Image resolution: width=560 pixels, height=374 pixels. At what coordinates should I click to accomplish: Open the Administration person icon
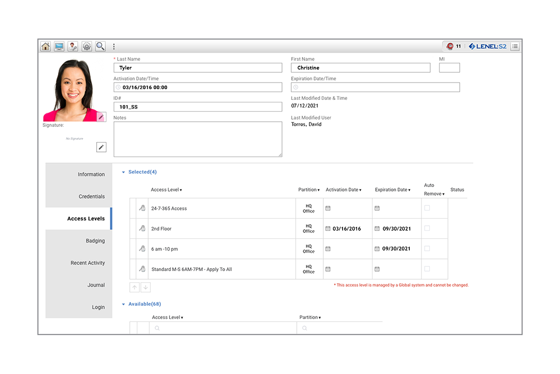[x=73, y=46]
